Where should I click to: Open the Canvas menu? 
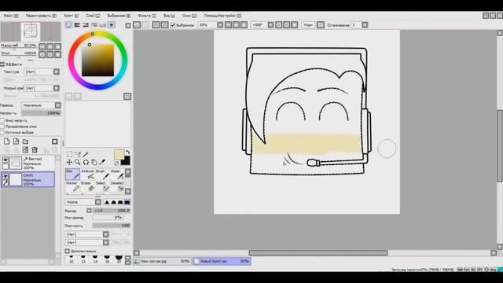71,16
